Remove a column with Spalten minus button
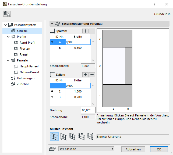Screen dimensions: 173x155 [92, 31]
